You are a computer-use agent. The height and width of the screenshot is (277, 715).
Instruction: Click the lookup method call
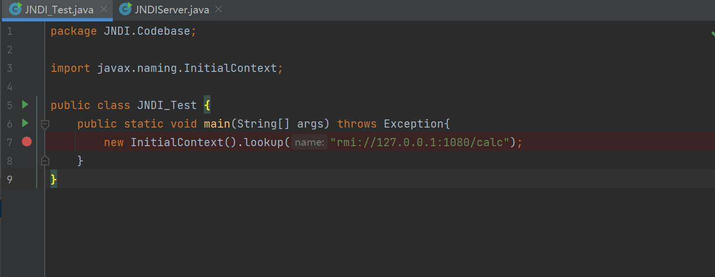tap(264, 142)
